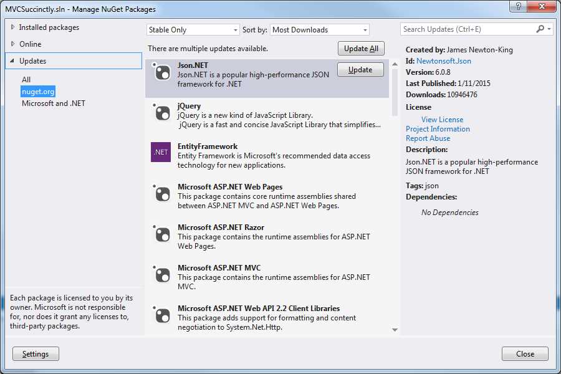Viewport: 561px width, 374px height.
Task: Click the 'No Dependencies' text
Action: pos(449,213)
